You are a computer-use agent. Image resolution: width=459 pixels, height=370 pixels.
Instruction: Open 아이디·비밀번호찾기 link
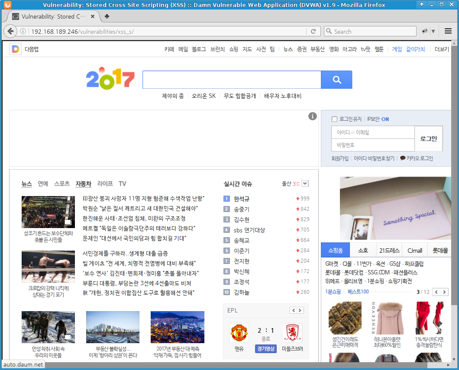click(374, 158)
